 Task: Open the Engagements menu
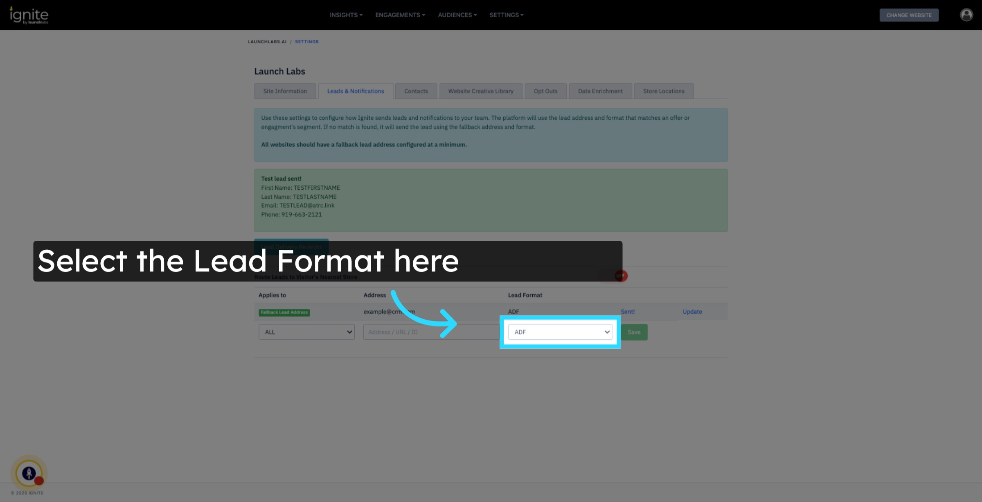[400, 15]
